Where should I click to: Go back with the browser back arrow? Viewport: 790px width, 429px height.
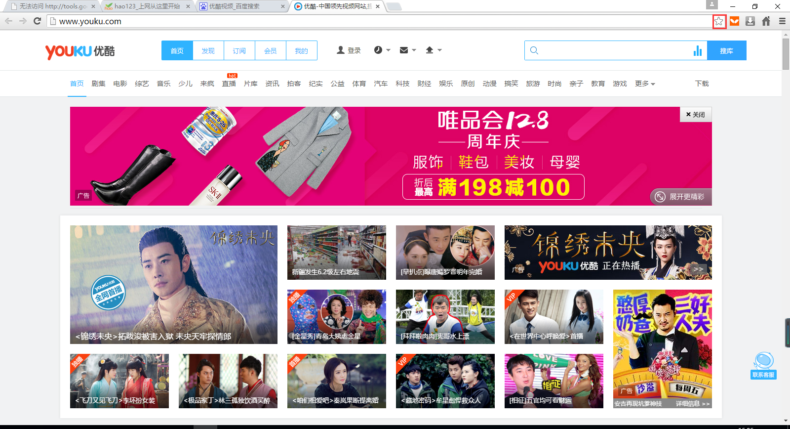(8, 21)
